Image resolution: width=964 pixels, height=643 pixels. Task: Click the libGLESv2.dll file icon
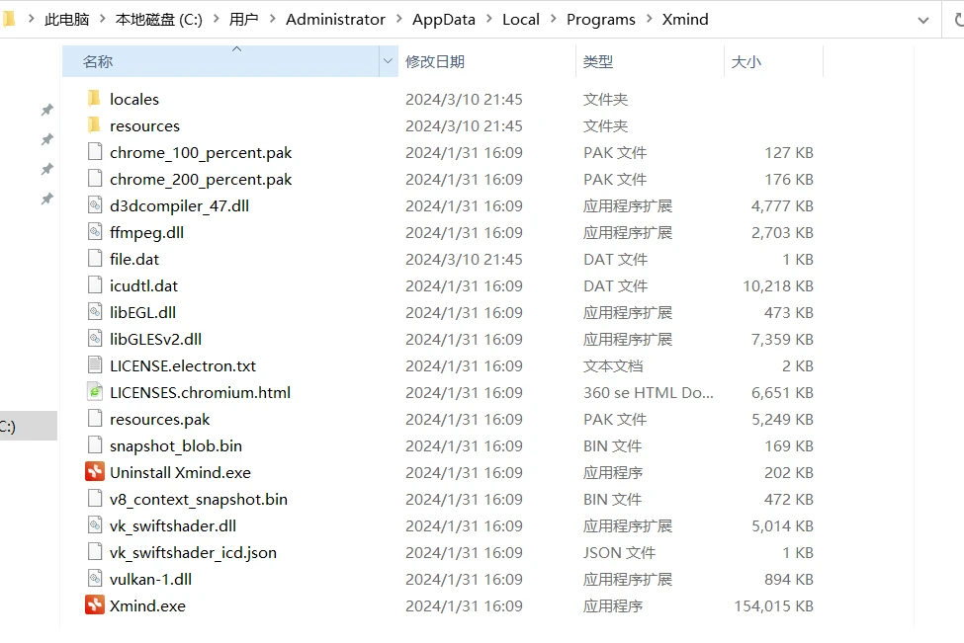click(x=95, y=339)
